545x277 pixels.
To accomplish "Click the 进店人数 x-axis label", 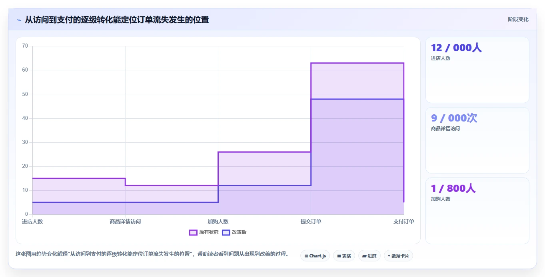I will coord(32,221).
